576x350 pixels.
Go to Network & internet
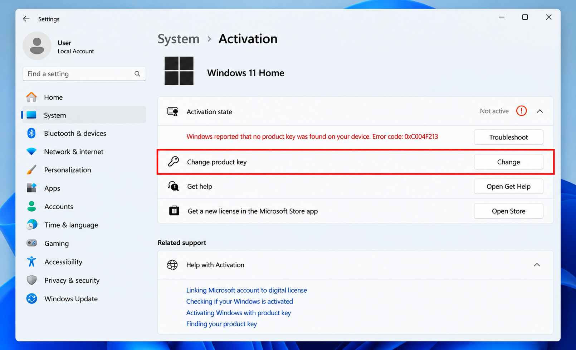tap(84, 152)
